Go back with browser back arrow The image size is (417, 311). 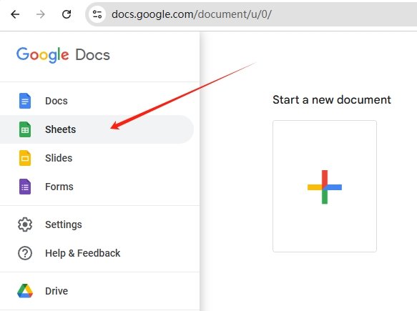(x=15, y=14)
